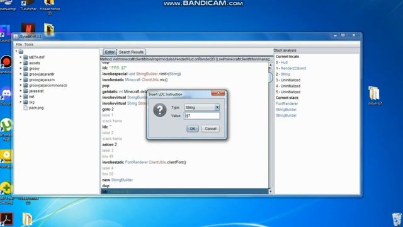Image resolution: width=403 pixels, height=227 pixels.
Task: Select the META-INF folder icon
Action: (25, 57)
